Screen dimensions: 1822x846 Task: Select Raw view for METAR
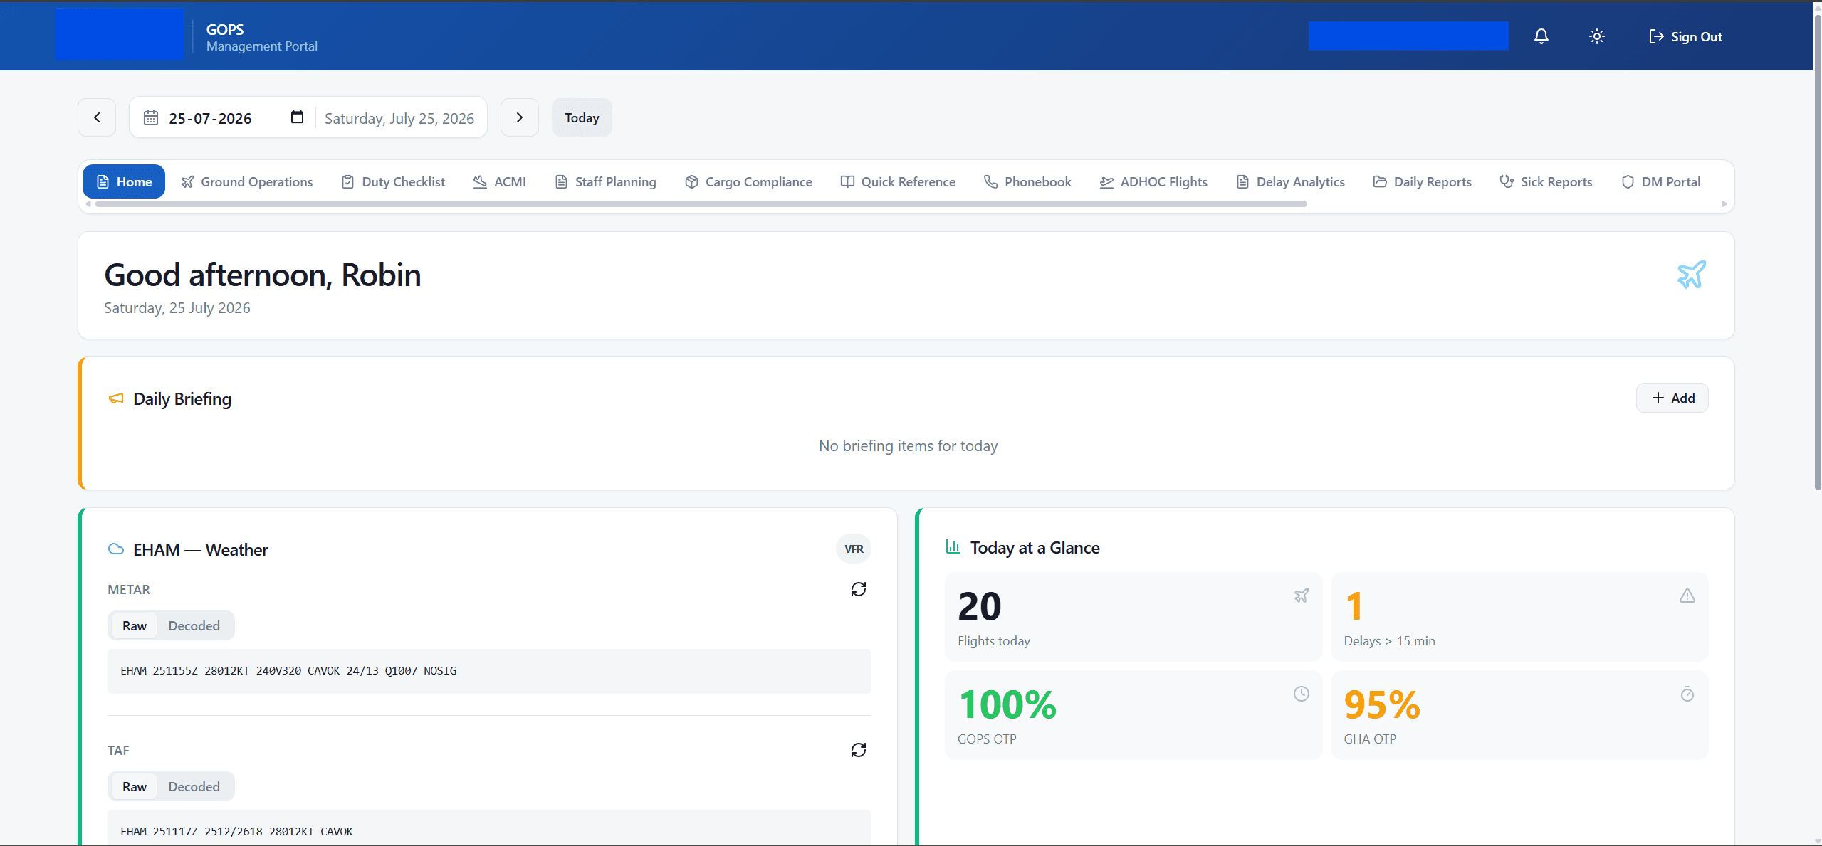click(135, 625)
